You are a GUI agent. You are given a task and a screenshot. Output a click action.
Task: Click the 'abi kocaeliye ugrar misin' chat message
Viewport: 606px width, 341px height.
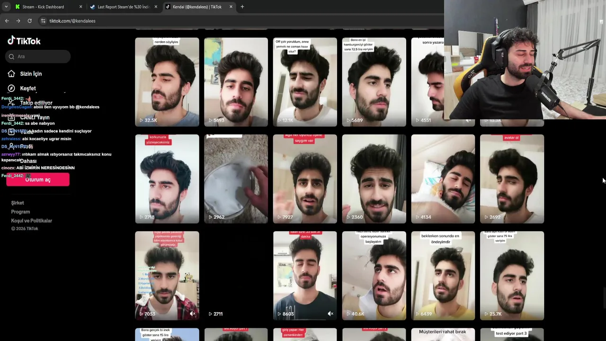(46, 139)
